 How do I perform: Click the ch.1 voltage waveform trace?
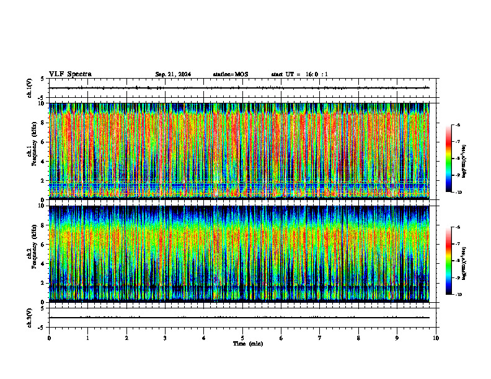(x=239, y=88)
